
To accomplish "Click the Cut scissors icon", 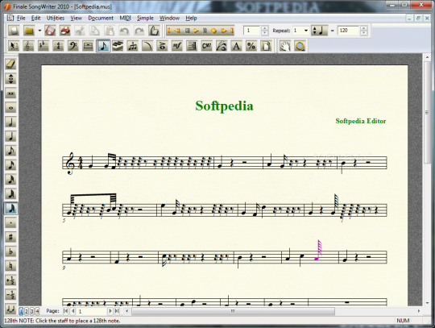I will 80,31.
